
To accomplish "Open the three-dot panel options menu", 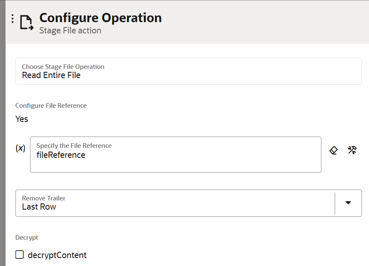I will [x=13, y=18].
